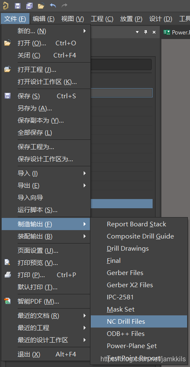This screenshot has width=190, height=367.
Task: Expand the 制造输出 (F) submenu
Action: click(46, 224)
